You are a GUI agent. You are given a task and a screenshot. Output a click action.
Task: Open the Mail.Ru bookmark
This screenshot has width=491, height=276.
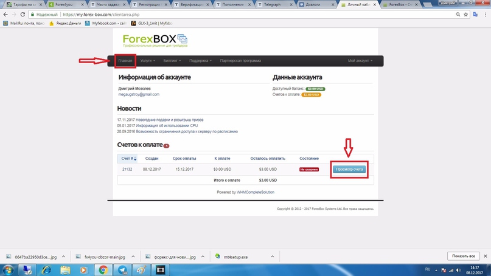point(24,23)
